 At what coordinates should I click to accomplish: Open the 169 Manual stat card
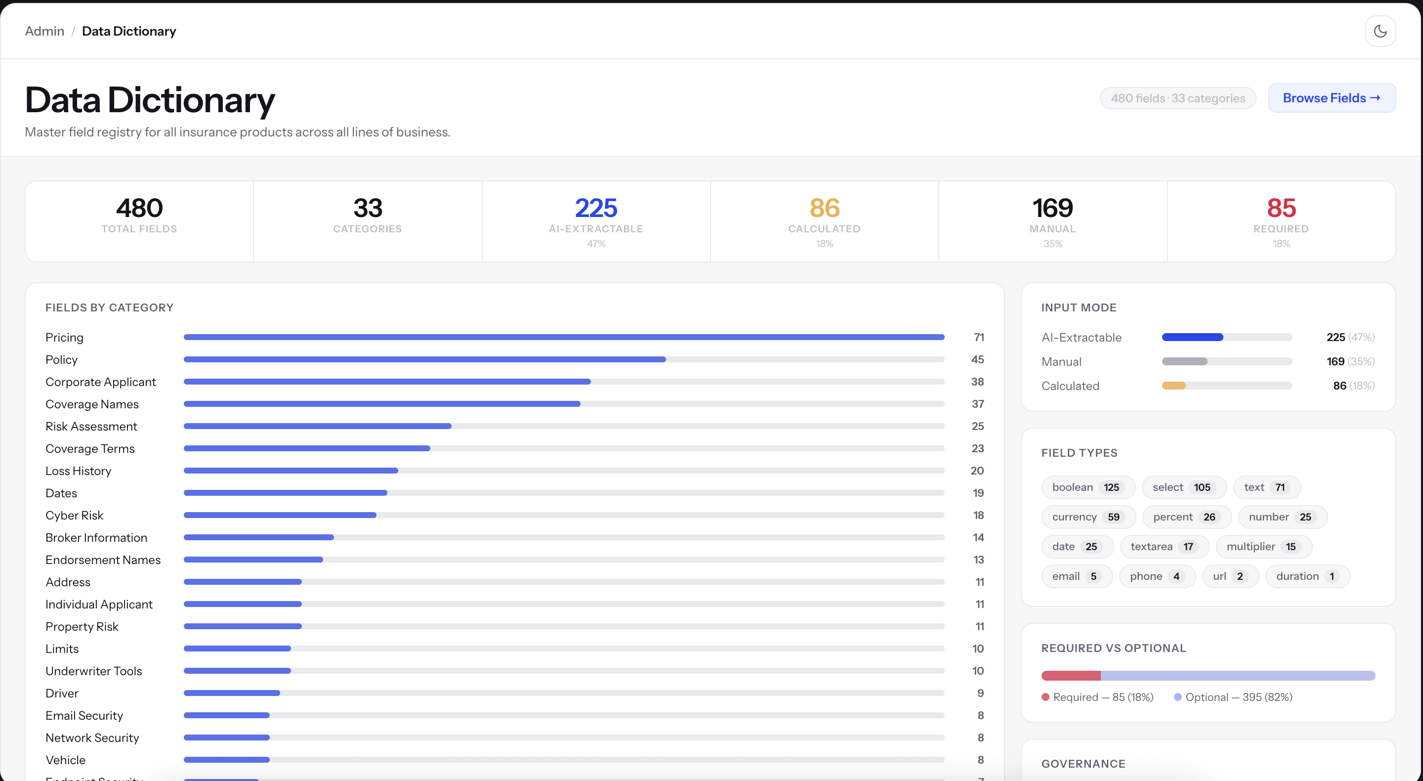click(1053, 221)
